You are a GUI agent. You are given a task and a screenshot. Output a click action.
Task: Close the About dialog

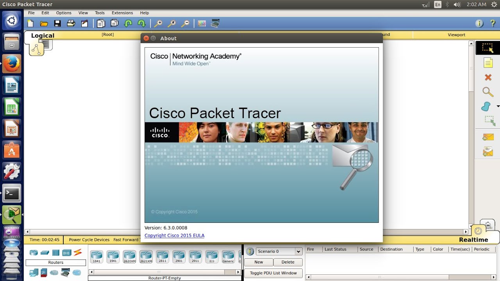tap(146, 38)
